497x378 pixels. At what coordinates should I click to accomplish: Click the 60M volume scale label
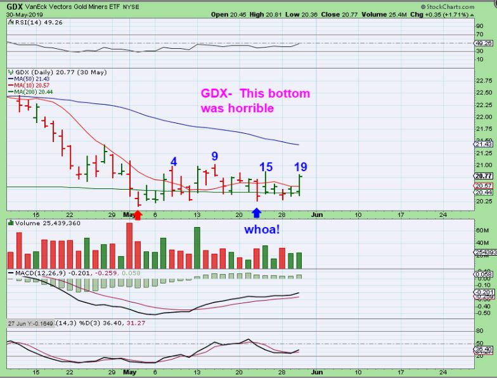482,231
